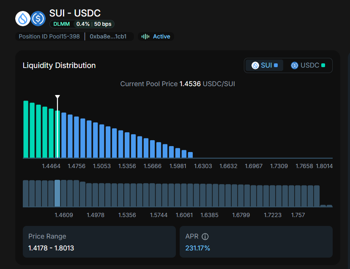The width and height of the screenshot is (350, 269).
Task: Click the current price marker on the chart
Action: pos(57,97)
